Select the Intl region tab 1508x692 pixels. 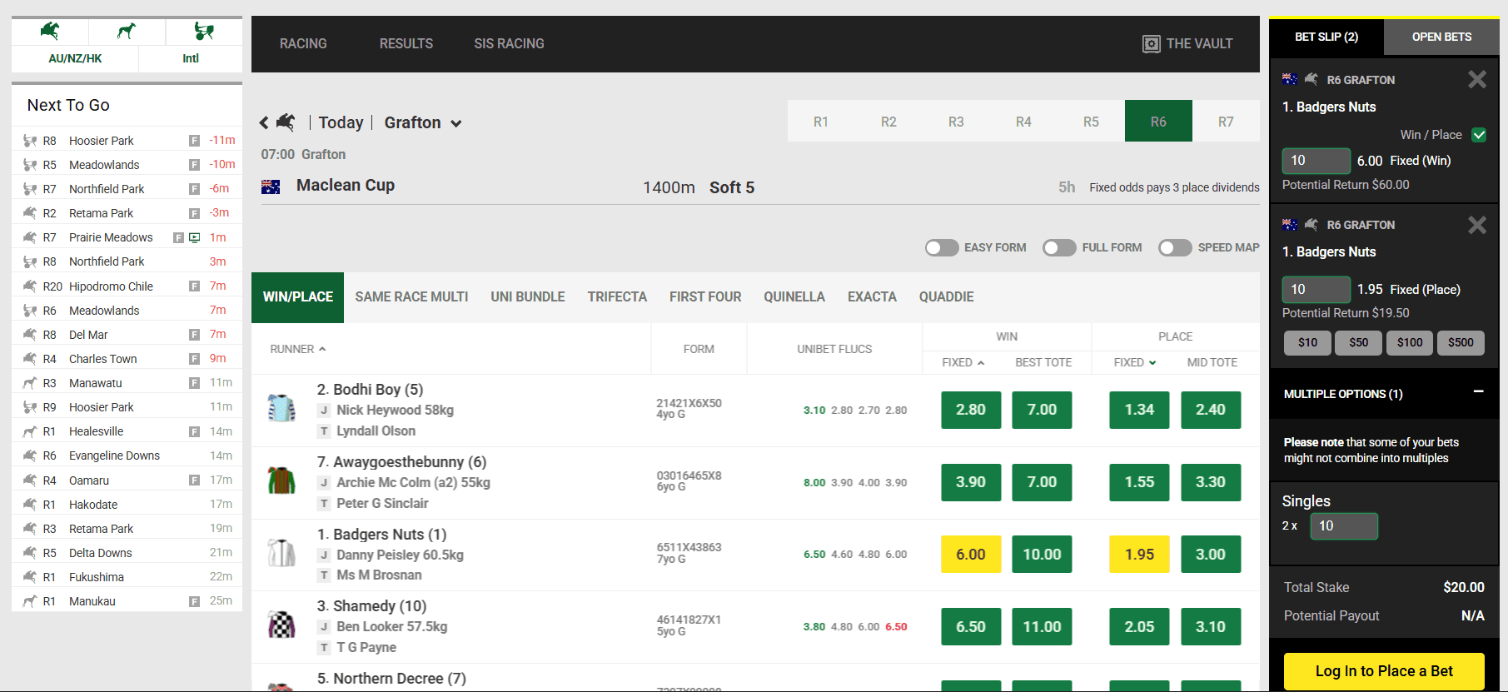click(191, 58)
